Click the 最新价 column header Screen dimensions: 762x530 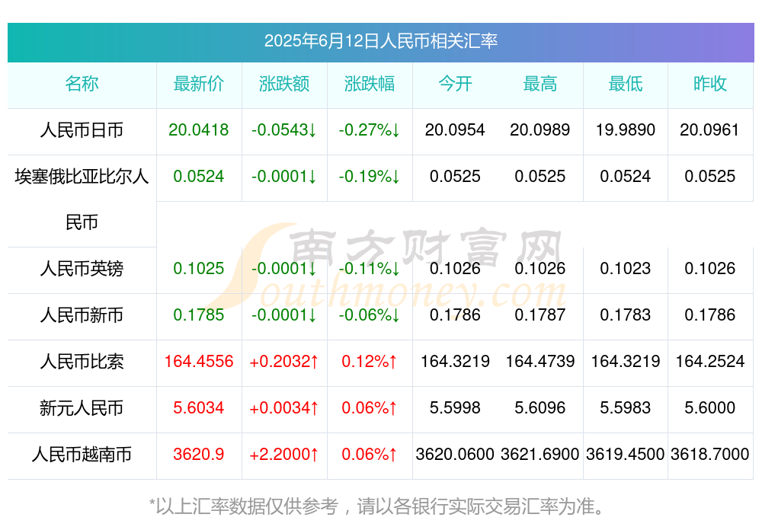coord(199,84)
